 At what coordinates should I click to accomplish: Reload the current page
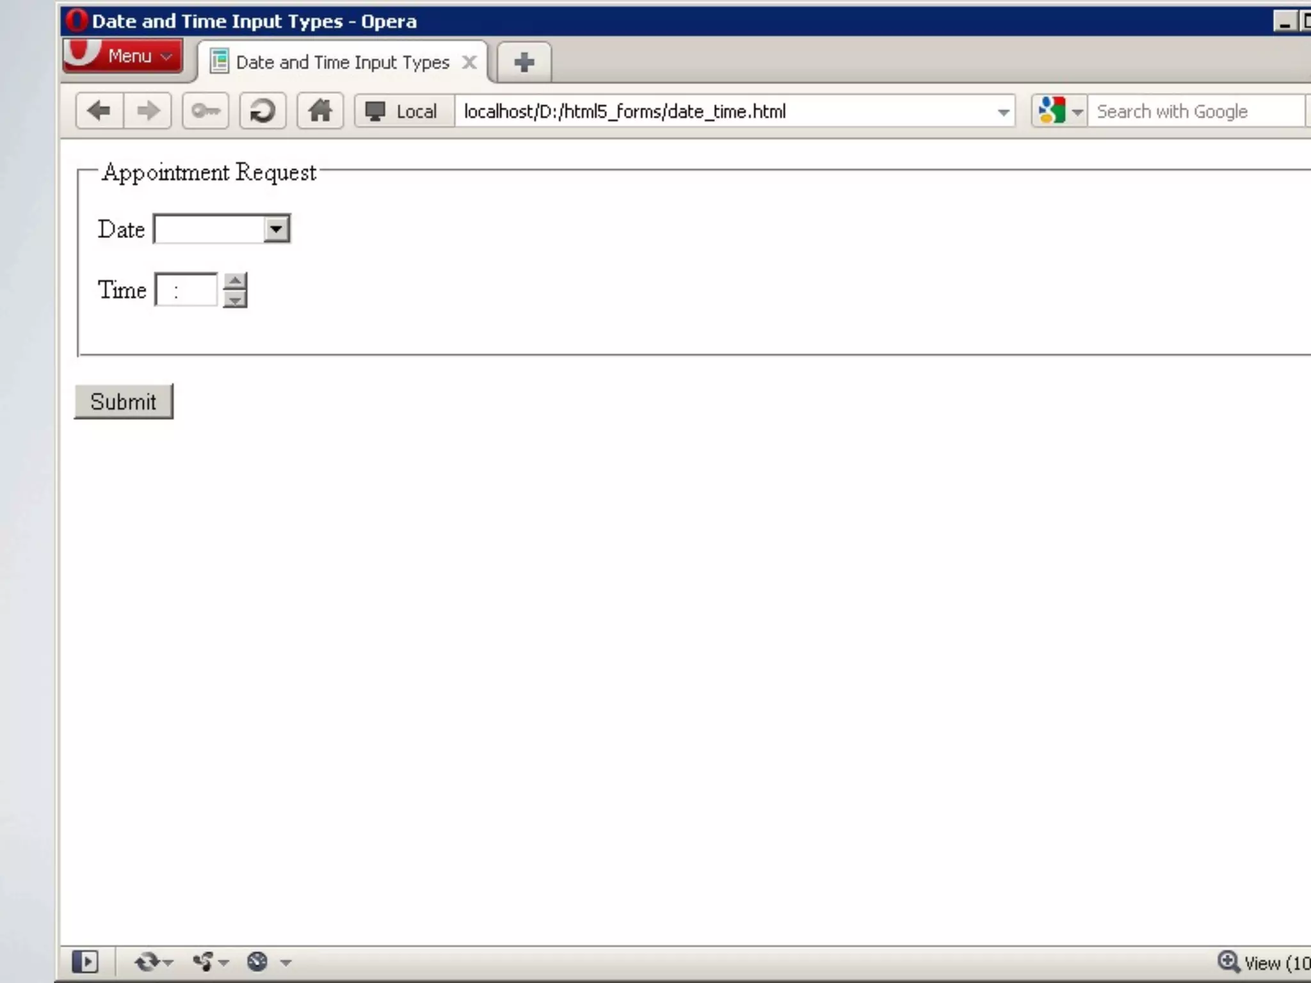tap(262, 111)
